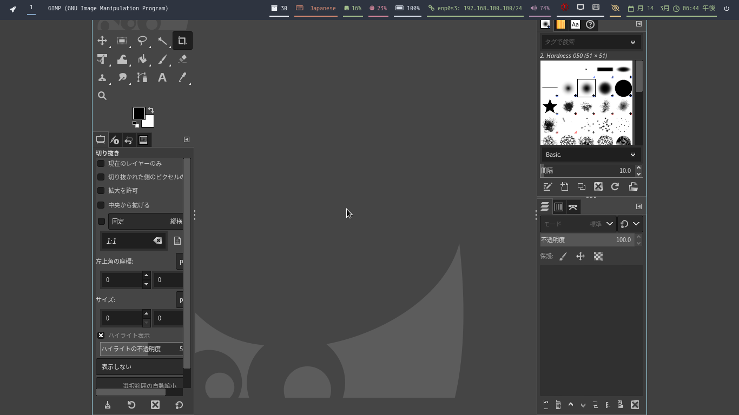The width and height of the screenshot is (739, 415).
Task: Increase the サイズ width value
Action: tap(146, 314)
